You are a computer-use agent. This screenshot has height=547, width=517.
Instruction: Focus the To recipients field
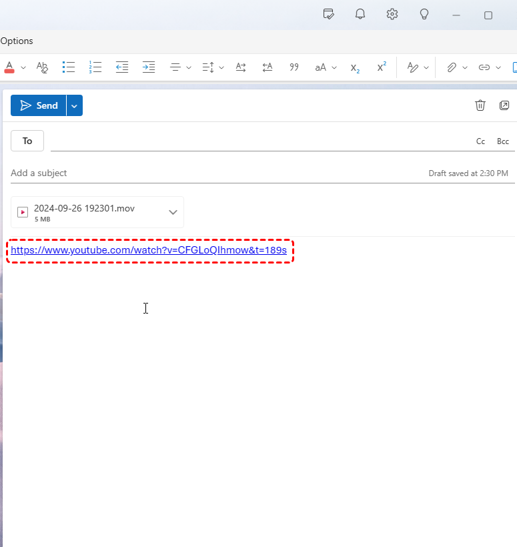[260, 141]
